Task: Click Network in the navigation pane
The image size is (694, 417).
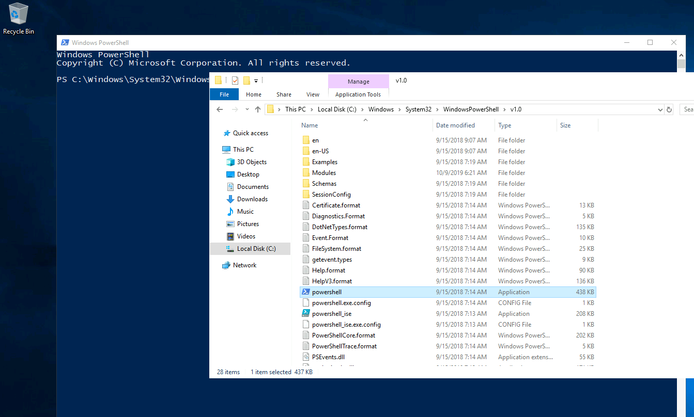Action: (244, 265)
